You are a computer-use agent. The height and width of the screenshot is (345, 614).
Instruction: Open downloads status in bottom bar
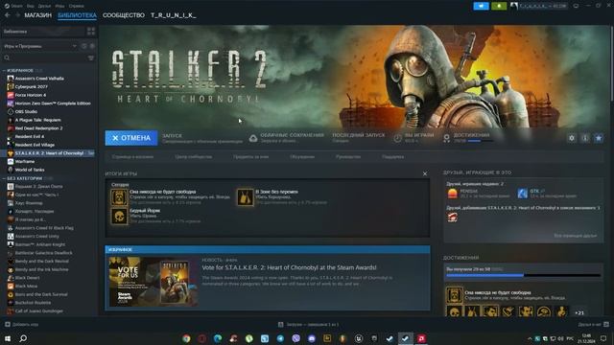pyautogui.click(x=308, y=324)
